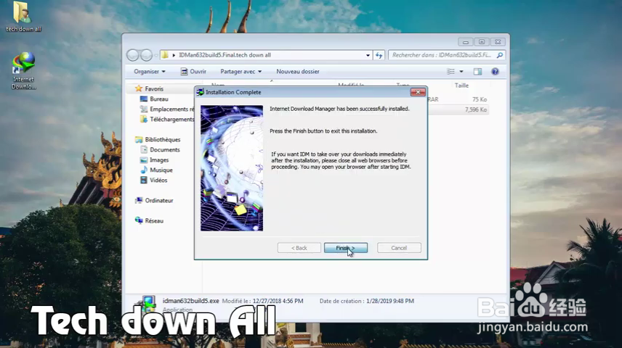The width and height of the screenshot is (622, 348).
Task: Click the installer icon in dialog title bar
Action: pyautogui.click(x=201, y=92)
